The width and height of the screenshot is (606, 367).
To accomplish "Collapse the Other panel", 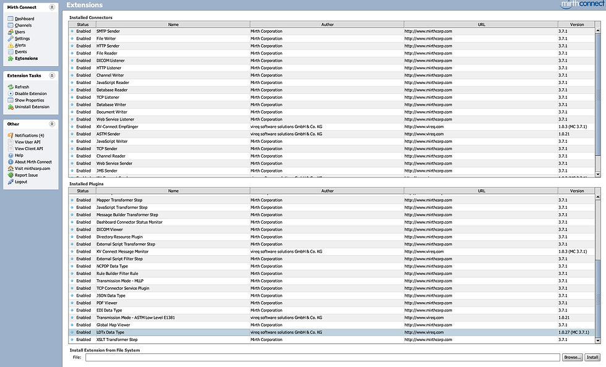I will tap(52, 124).
